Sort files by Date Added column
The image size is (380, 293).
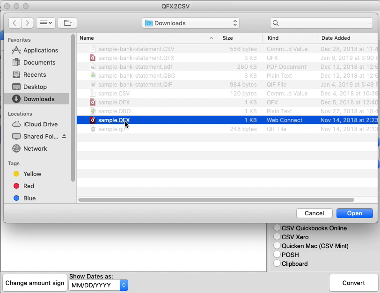[x=347, y=38]
